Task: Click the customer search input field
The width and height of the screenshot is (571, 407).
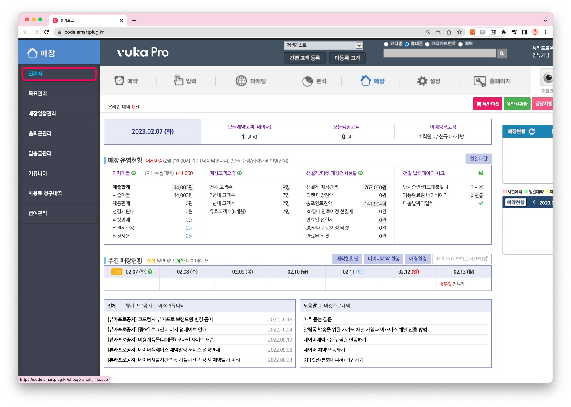Action: pos(439,53)
